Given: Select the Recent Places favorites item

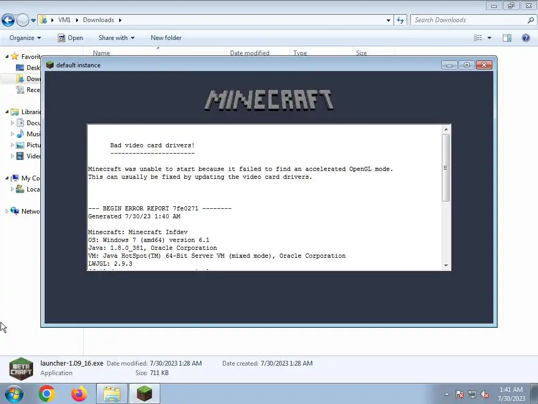Looking at the screenshot, I should click(28, 89).
